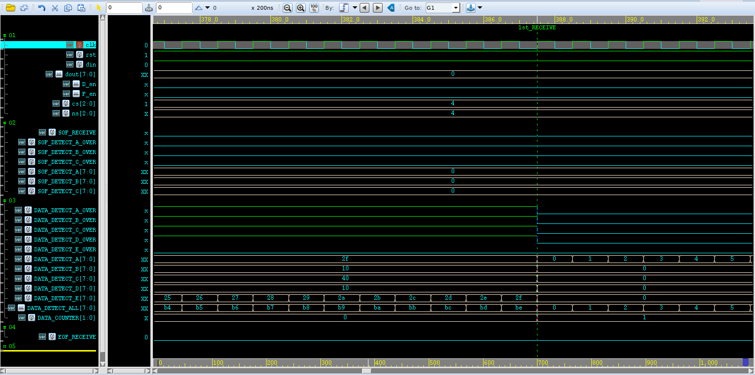The image size is (755, 375).
Task: Click the signal type icon beside DATA_DETECT_ALL[7:0]
Action: [x=21, y=308]
